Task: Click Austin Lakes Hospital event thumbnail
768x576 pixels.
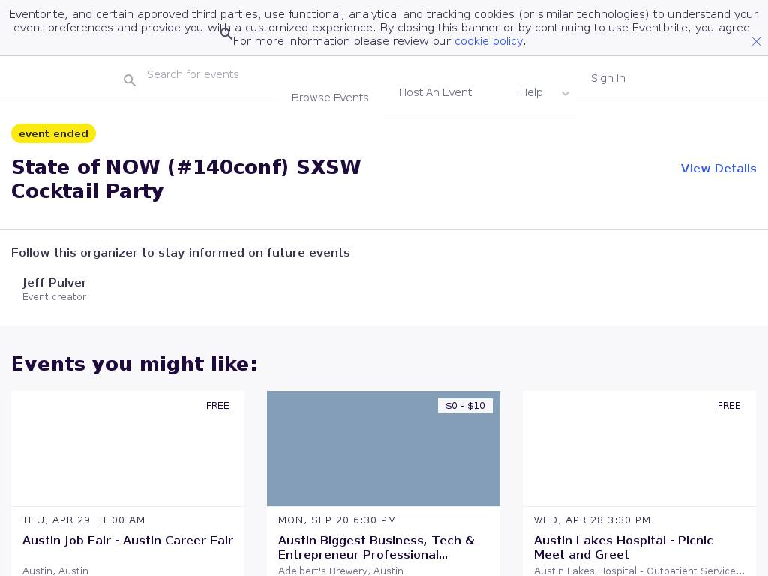Action: click(639, 448)
